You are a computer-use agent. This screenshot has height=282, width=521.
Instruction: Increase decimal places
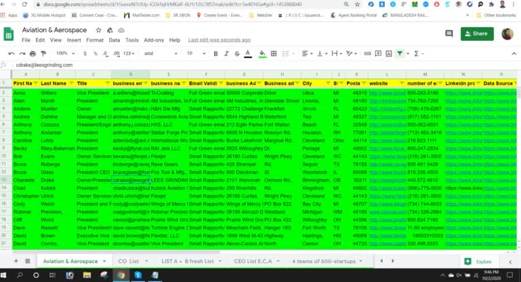pos(117,53)
